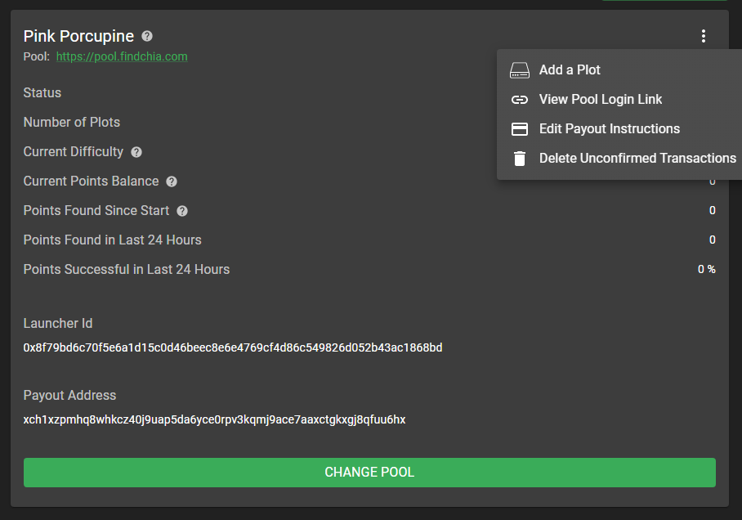Click help icon next to Points Found Since Start

coord(182,211)
